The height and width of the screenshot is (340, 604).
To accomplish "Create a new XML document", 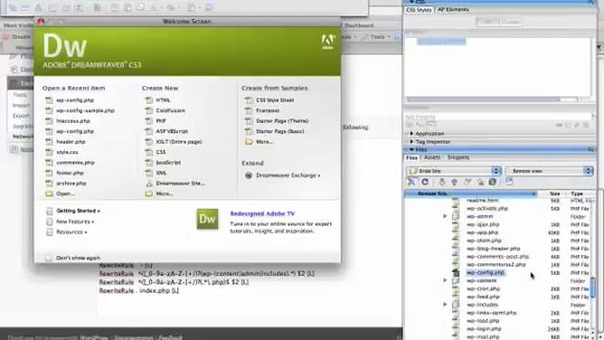I will point(161,173).
